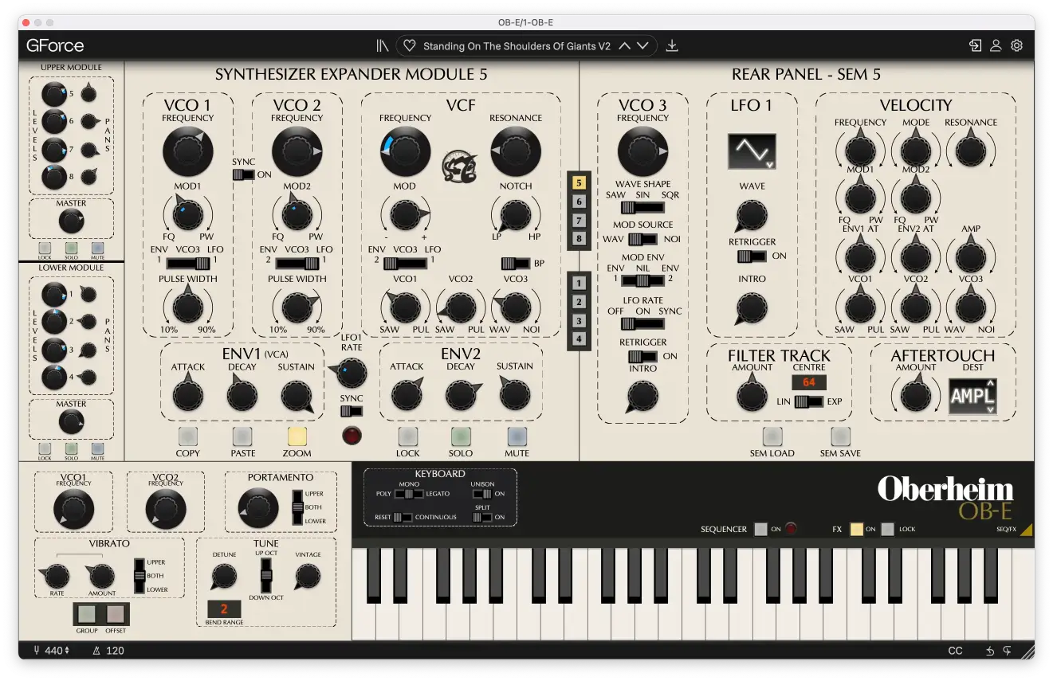Click the PASTE button
This screenshot has width=1053, height=681.
tap(242, 436)
